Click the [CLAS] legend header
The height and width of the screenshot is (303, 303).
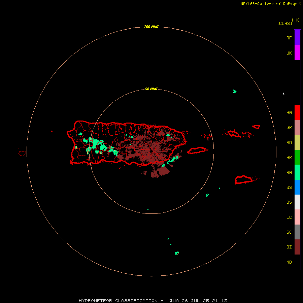coord(284,23)
